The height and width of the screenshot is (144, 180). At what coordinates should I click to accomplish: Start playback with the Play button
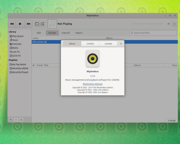20,24
